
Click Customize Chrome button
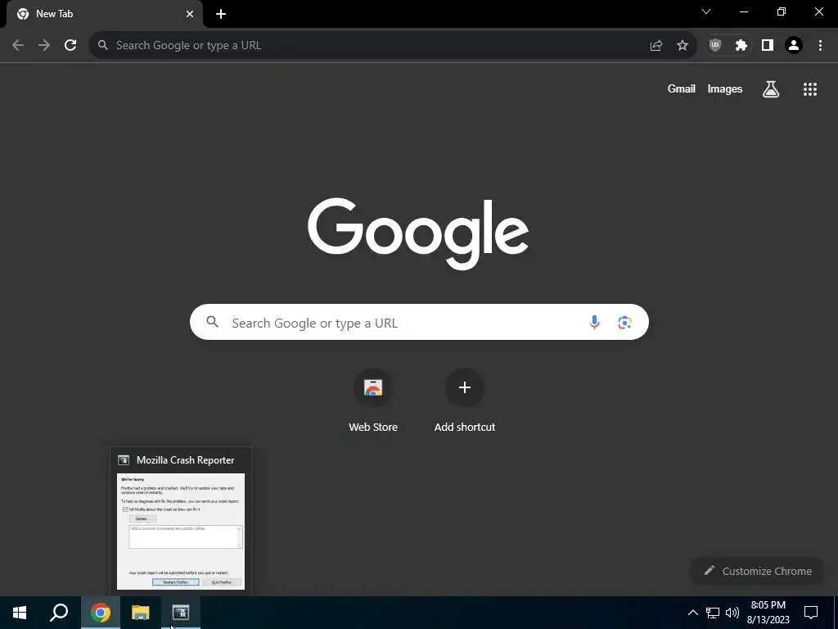[759, 571]
